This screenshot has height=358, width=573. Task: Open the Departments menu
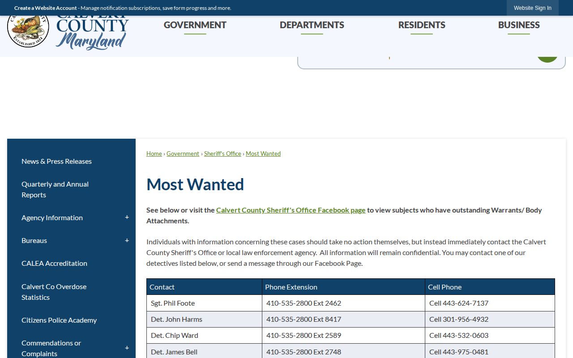(312, 25)
